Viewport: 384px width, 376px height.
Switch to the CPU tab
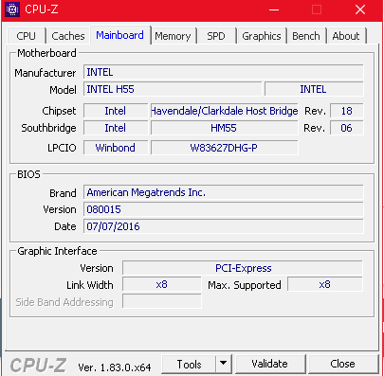pyautogui.click(x=27, y=36)
